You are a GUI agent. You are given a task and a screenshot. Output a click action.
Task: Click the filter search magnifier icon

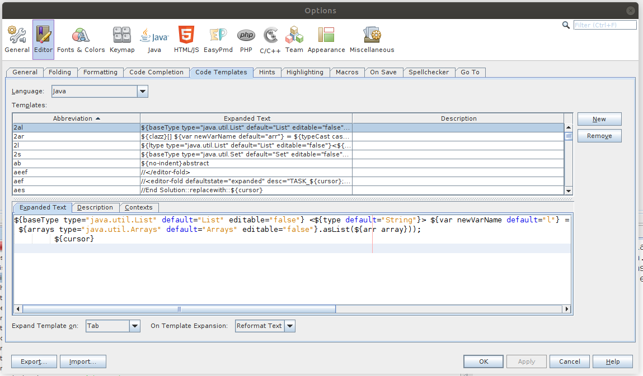pyautogui.click(x=566, y=25)
